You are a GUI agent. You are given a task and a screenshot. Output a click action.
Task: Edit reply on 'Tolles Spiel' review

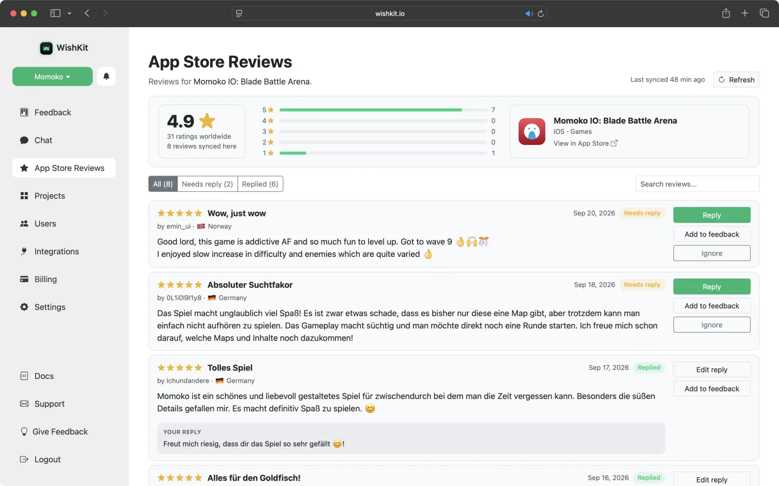click(x=712, y=369)
